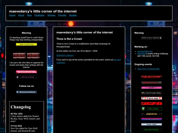The width and height of the screenshot is (178, 133).
Task: Click the 'read my writing' badge
Action: click(26, 77)
